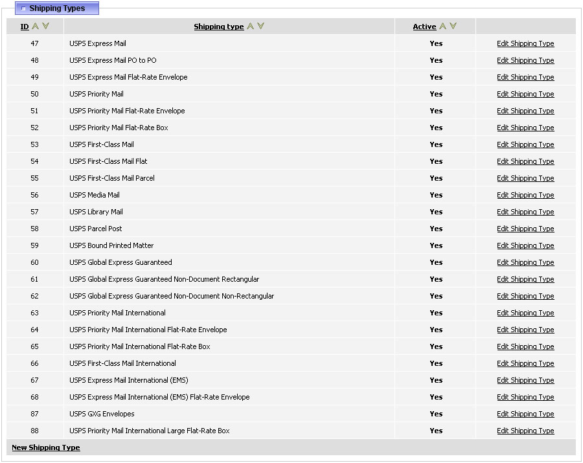Edit Shipping Type for Non-Document Non-Rectangular
Image resolution: width=583 pixels, height=463 pixels.
tap(525, 296)
